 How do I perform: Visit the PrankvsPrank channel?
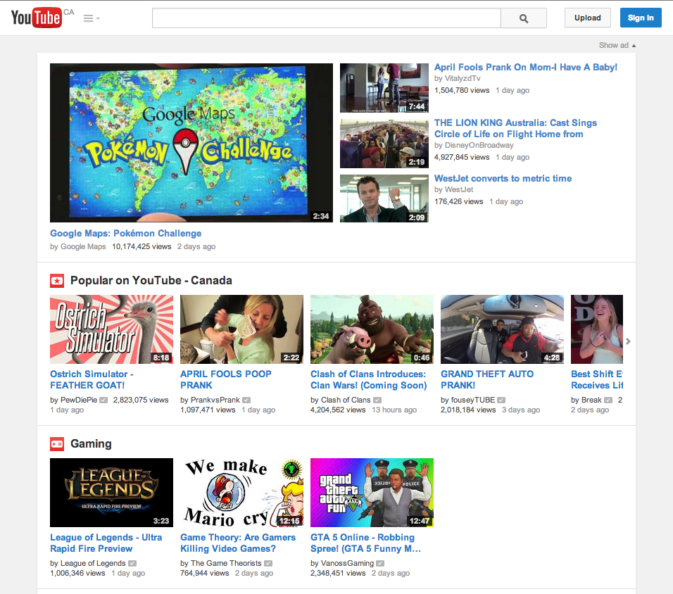coord(215,400)
